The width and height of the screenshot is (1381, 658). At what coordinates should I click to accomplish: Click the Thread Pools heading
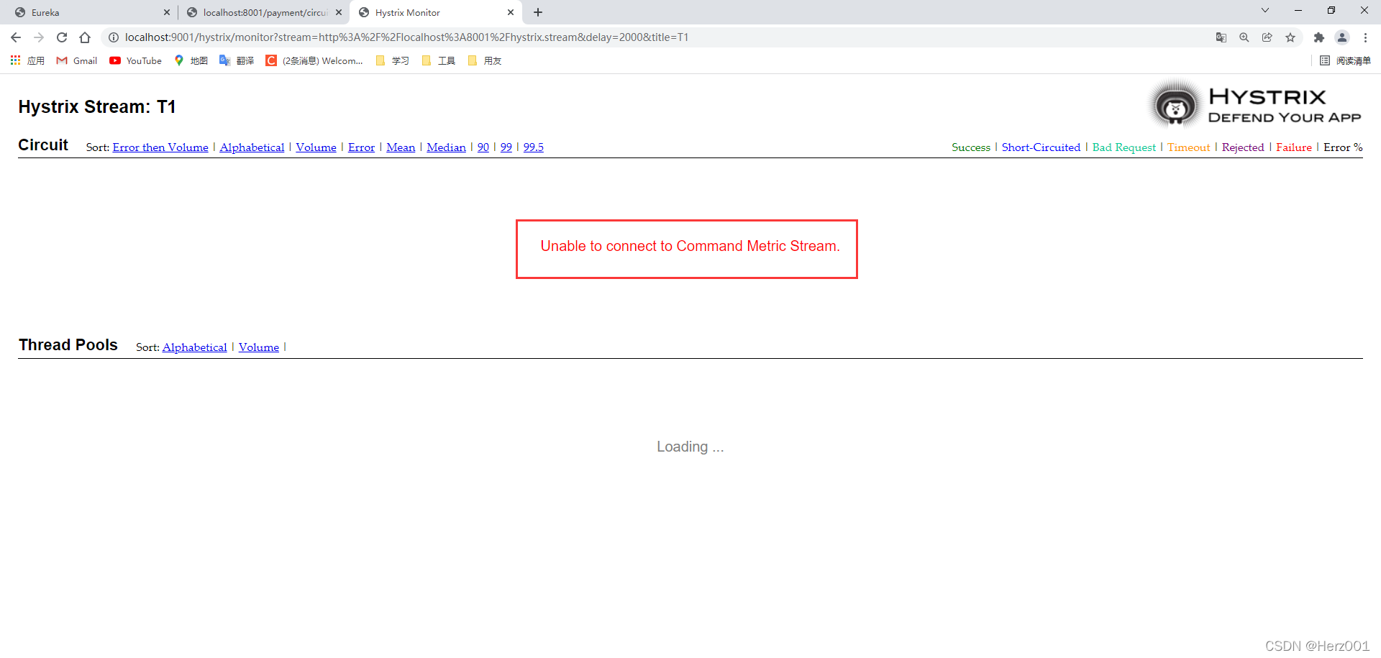pos(68,345)
